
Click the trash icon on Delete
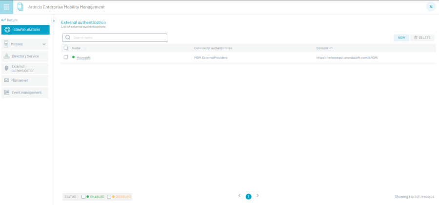click(x=416, y=37)
